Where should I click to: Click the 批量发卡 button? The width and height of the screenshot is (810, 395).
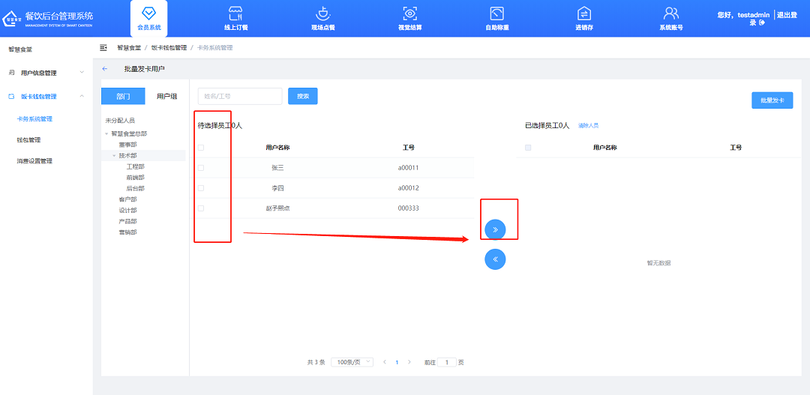(x=772, y=100)
